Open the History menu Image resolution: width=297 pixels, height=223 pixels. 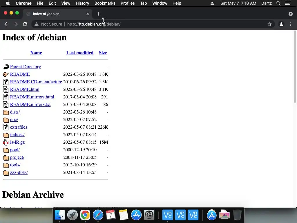pyautogui.click(x=82, y=3)
